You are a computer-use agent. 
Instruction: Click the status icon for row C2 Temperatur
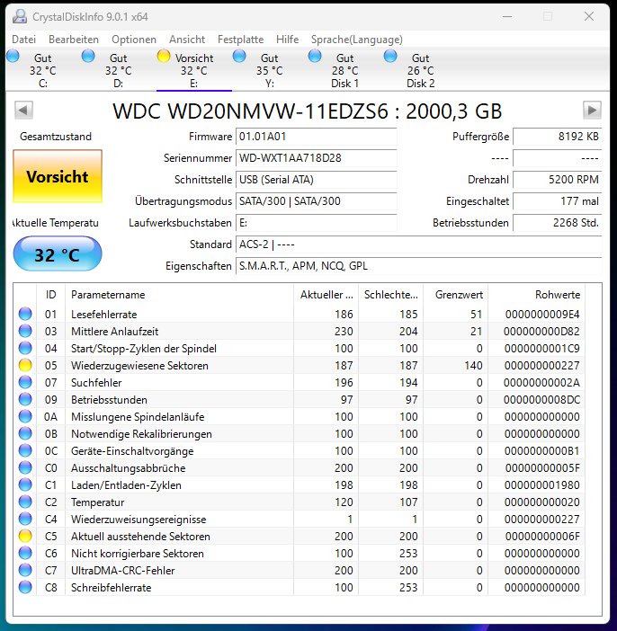pos(25,502)
